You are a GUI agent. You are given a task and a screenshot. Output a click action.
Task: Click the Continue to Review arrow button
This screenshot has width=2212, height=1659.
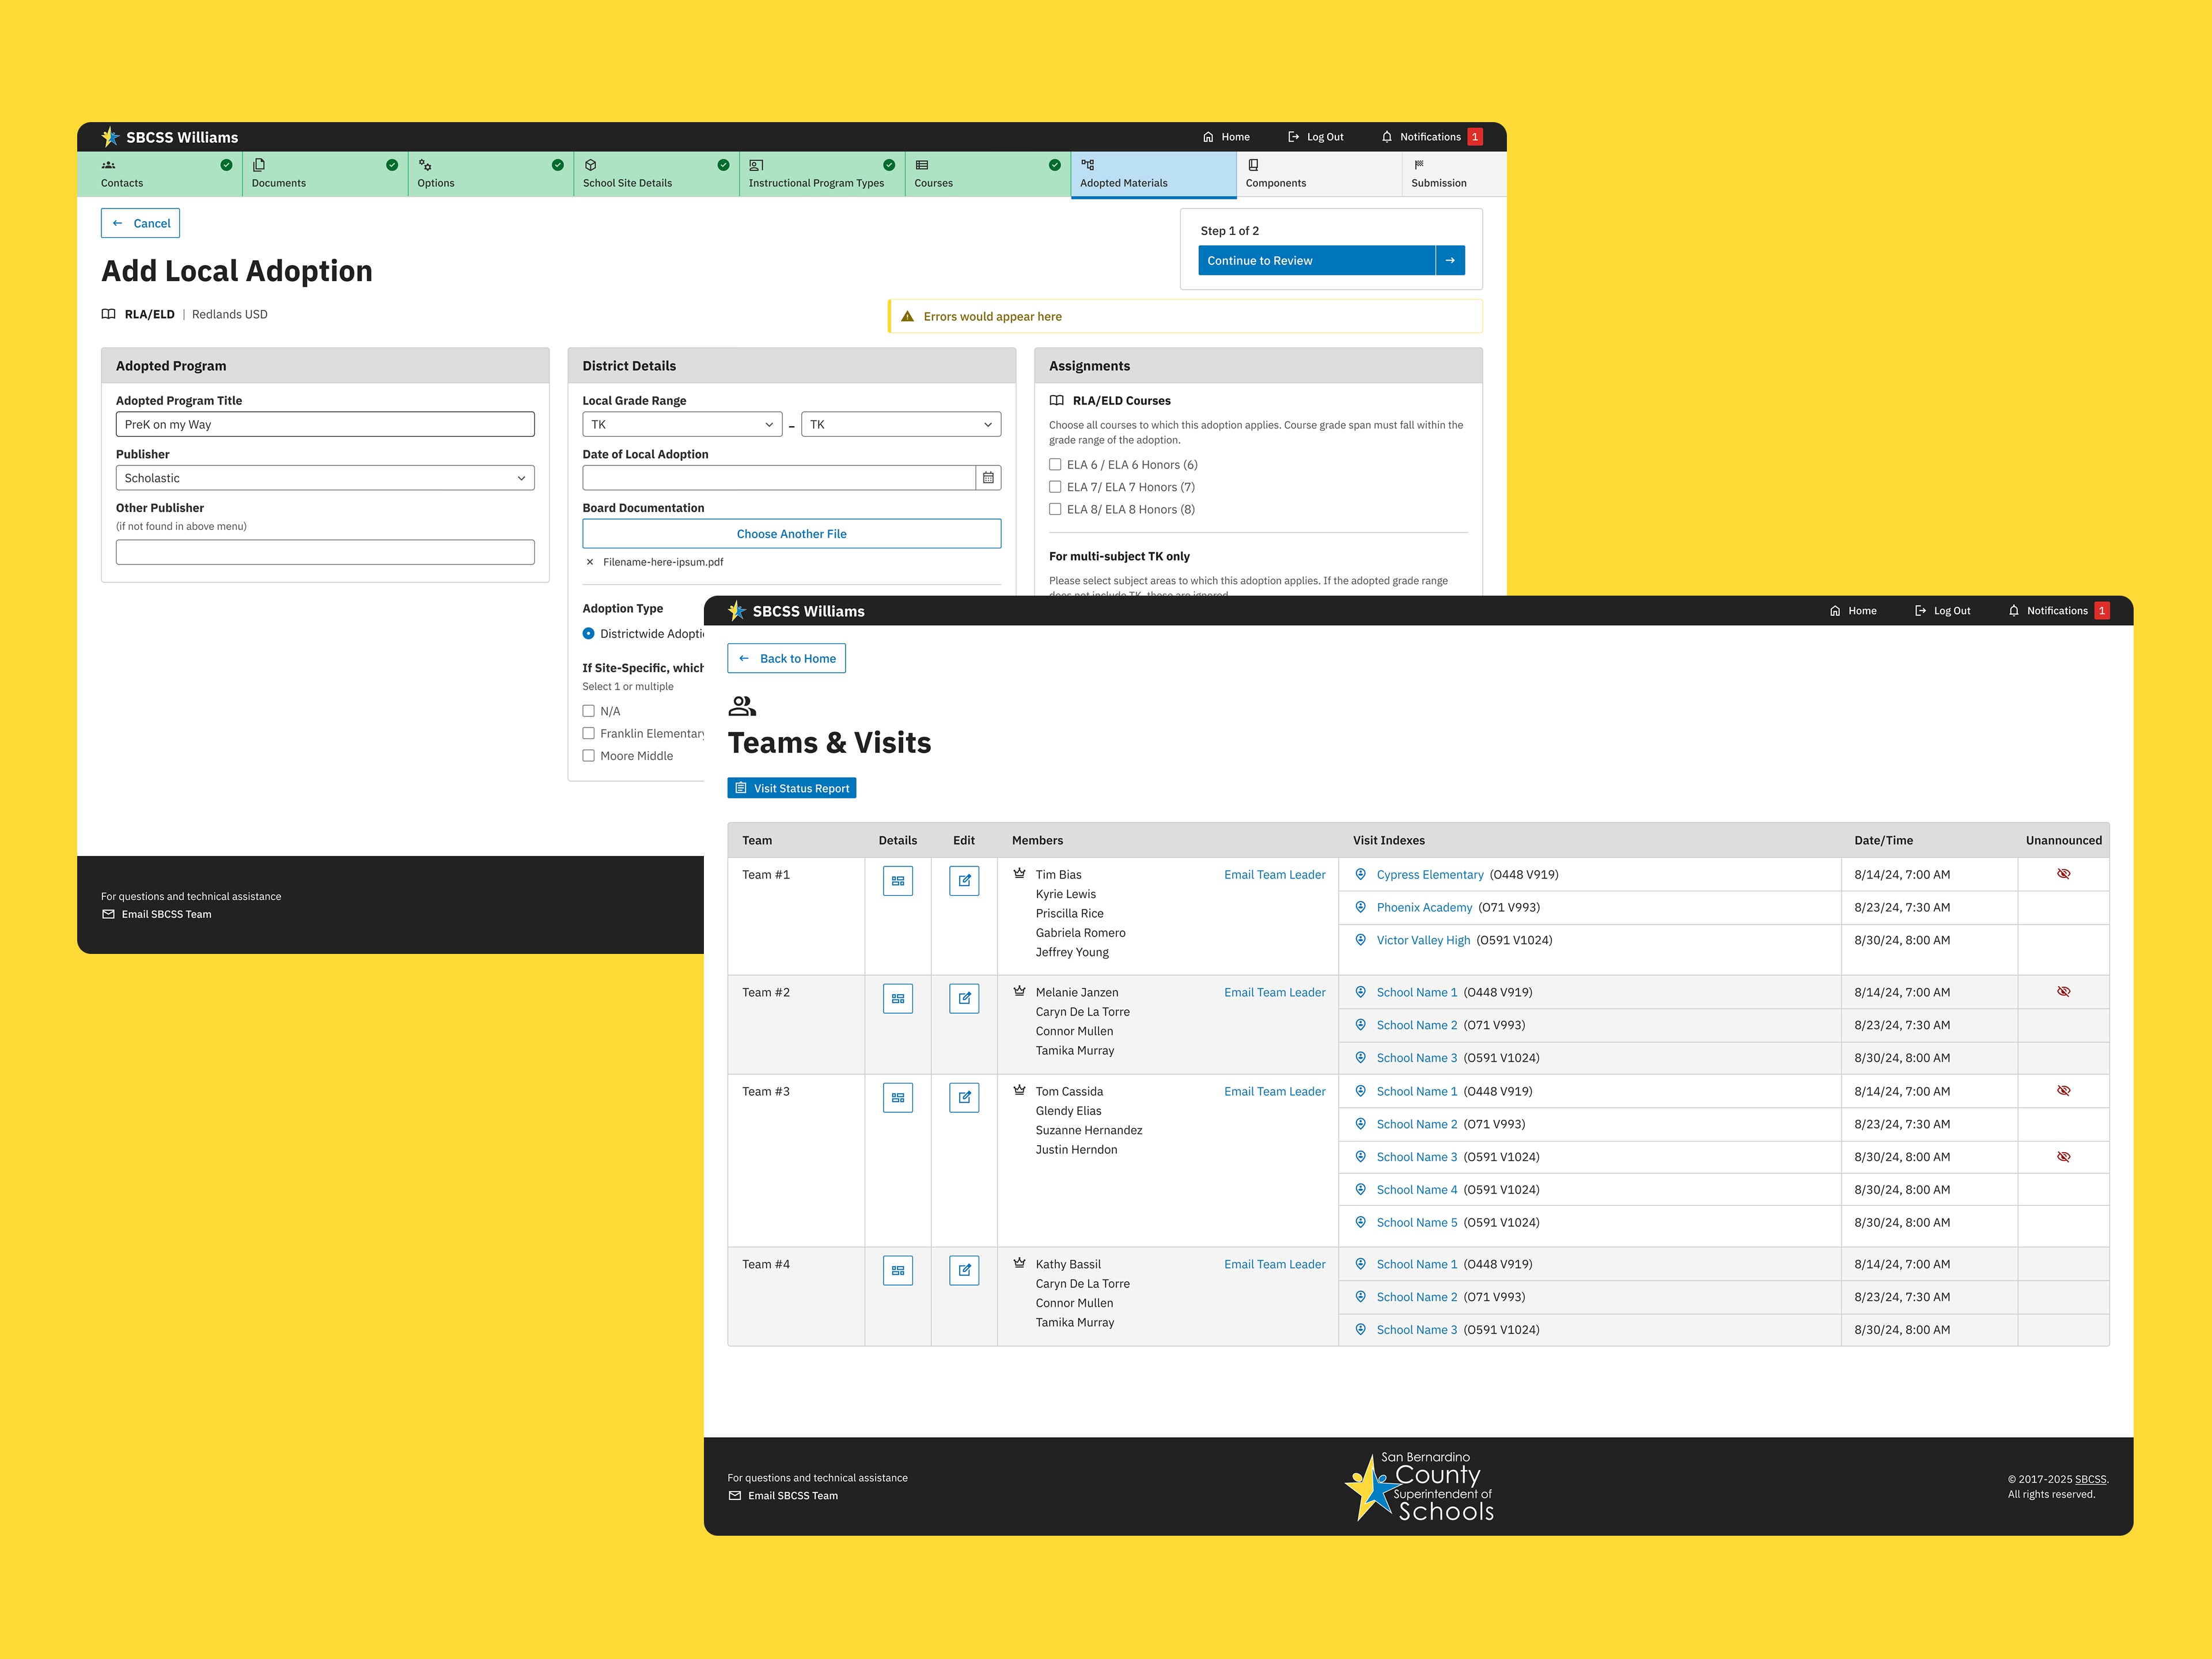point(1449,260)
